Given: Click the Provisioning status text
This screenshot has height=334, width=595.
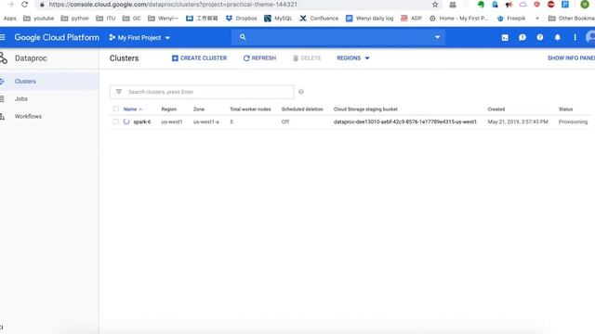Looking at the screenshot, I should coord(573,122).
